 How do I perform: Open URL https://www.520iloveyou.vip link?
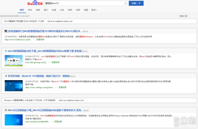pos(18,40)
